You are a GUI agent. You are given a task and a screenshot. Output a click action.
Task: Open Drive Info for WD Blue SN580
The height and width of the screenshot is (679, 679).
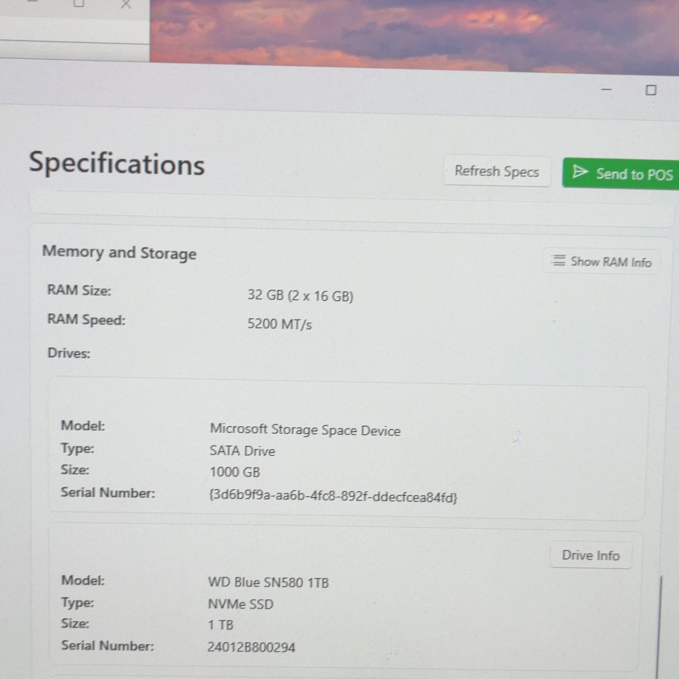pyautogui.click(x=591, y=555)
